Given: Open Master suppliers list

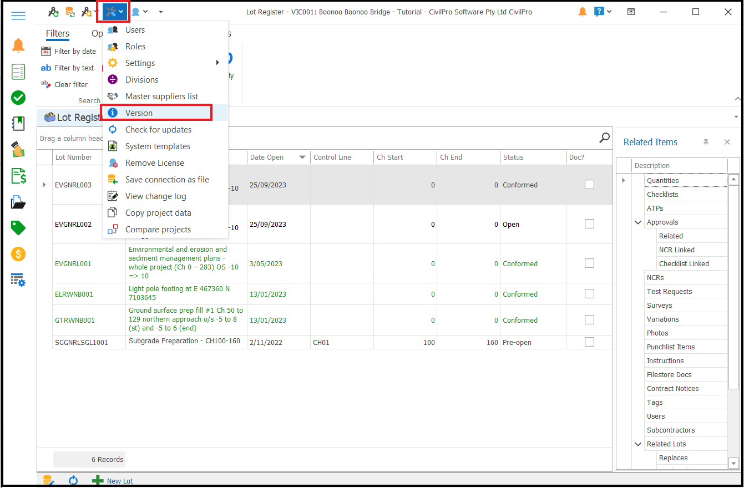Looking at the screenshot, I should pyautogui.click(x=165, y=96).
